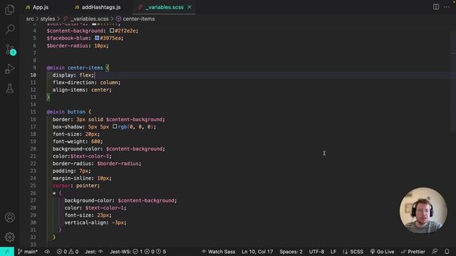Open the Explorer view in activity bar
This screenshot has width=456, height=256.
pyautogui.click(x=9, y=9)
